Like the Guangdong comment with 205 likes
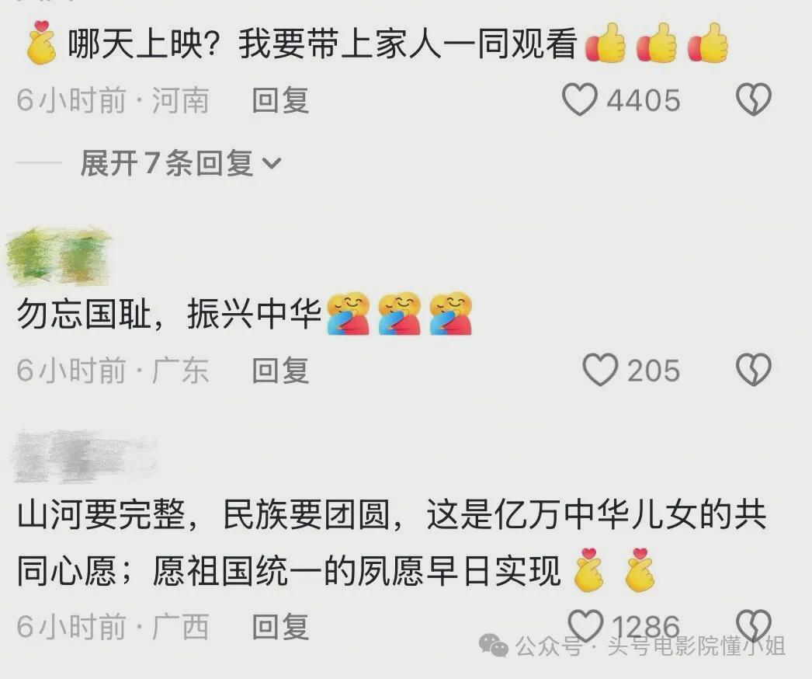Screen dimensions: 812x679 [x=600, y=370]
